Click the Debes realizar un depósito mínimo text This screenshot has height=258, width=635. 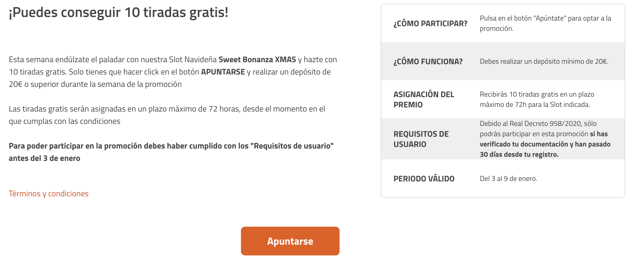click(x=544, y=61)
